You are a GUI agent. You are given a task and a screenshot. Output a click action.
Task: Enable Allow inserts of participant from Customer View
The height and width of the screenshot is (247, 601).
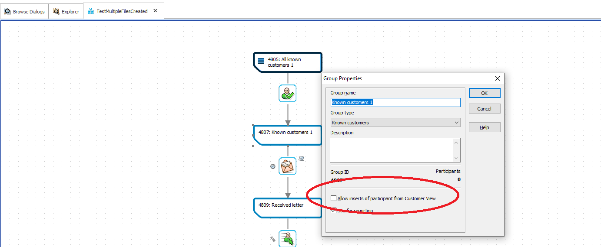click(x=334, y=198)
